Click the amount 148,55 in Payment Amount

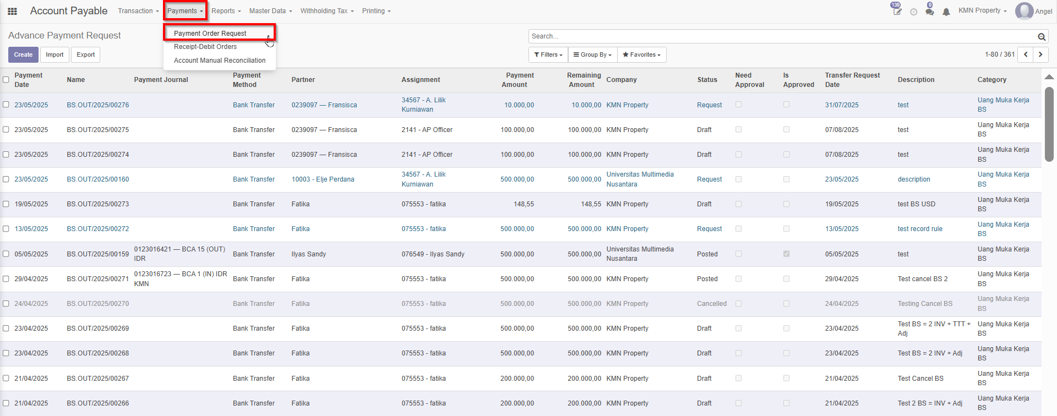(x=524, y=204)
